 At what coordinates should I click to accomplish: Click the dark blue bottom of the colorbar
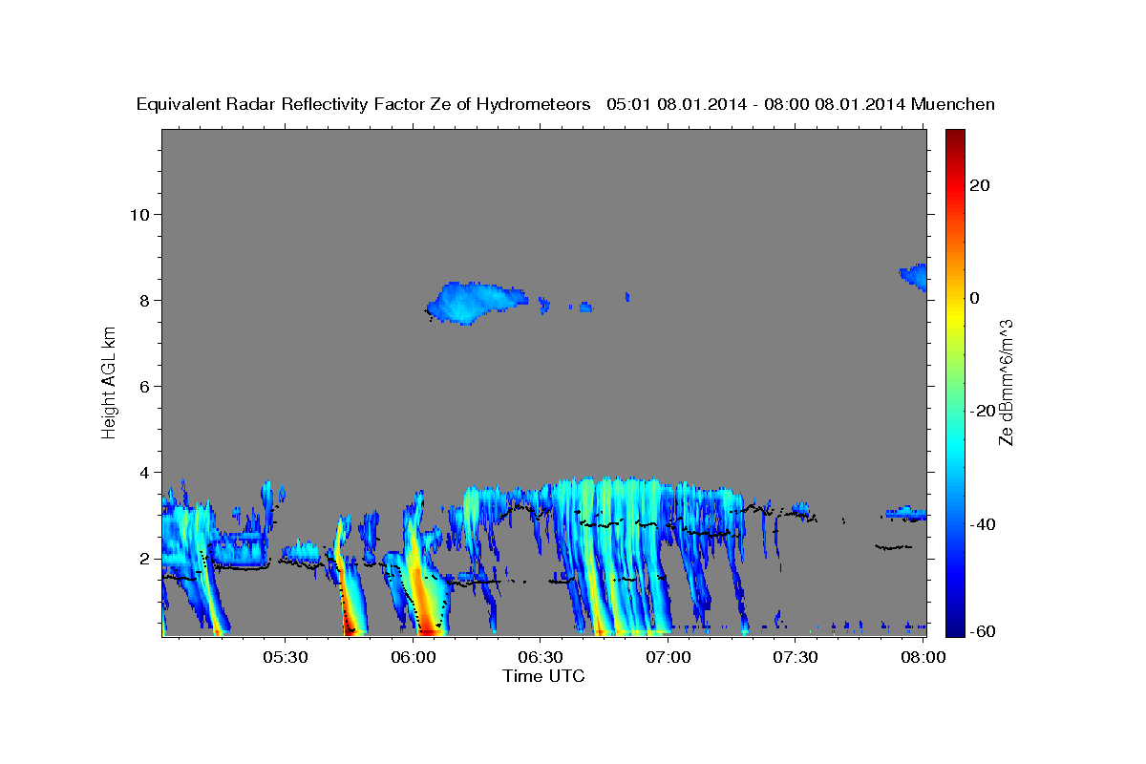(954, 628)
